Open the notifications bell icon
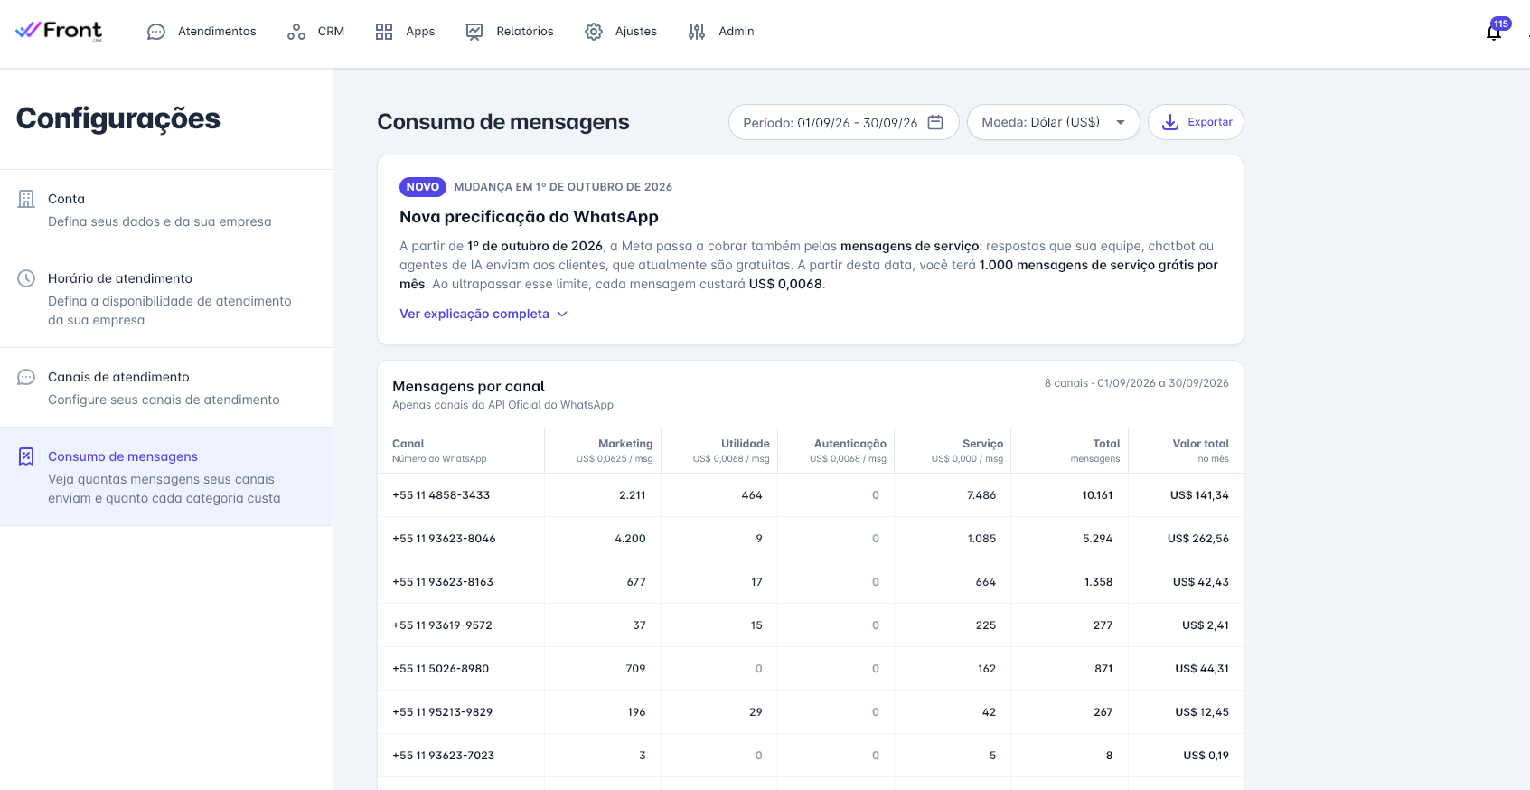1530x790 pixels. point(1494,33)
